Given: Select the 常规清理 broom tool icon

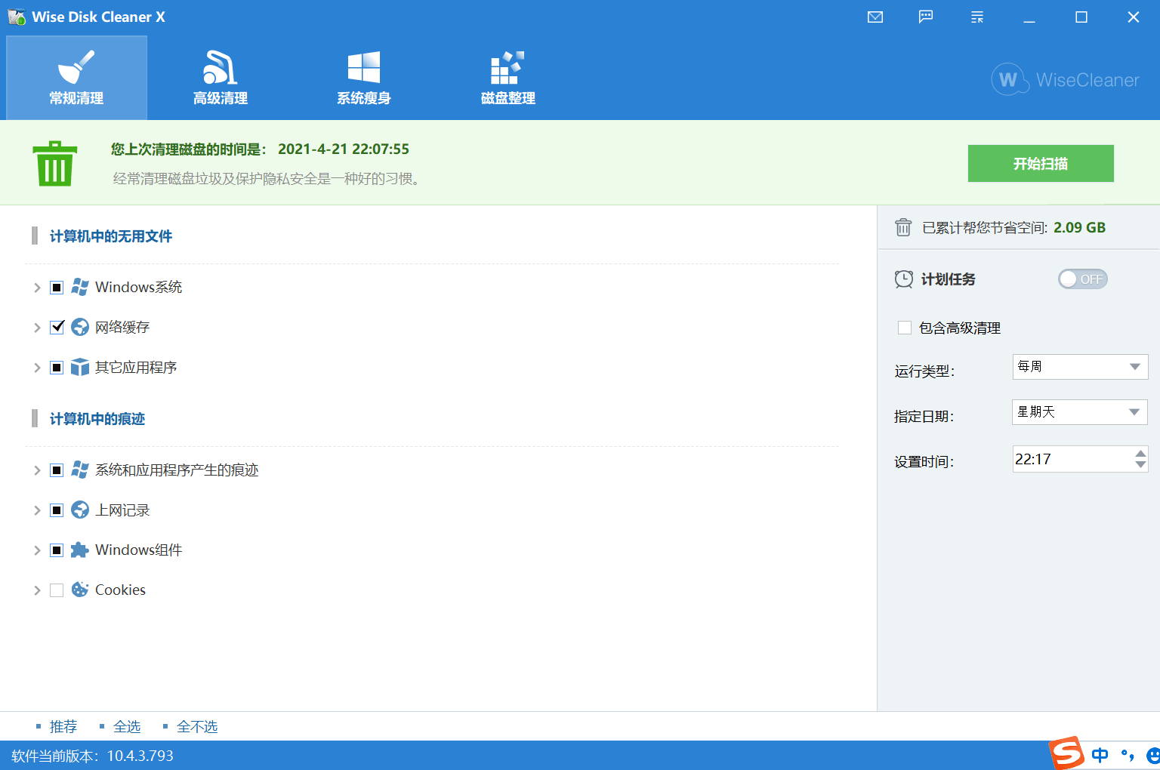Looking at the screenshot, I should point(76,68).
